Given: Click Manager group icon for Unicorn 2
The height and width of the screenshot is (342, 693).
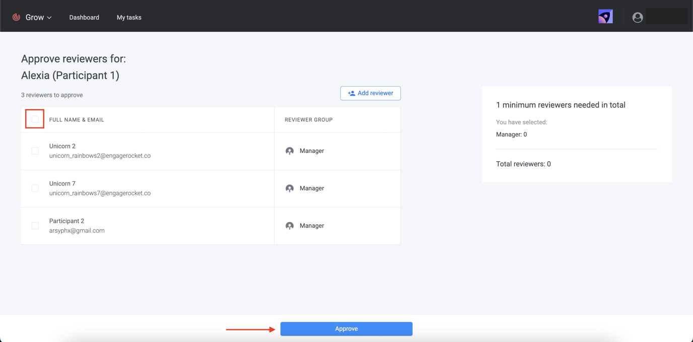Looking at the screenshot, I should pos(290,151).
